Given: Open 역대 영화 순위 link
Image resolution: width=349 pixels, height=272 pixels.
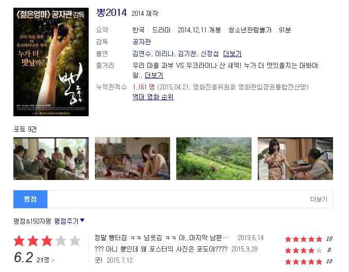Looking at the screenshot, I should (153, 97).
